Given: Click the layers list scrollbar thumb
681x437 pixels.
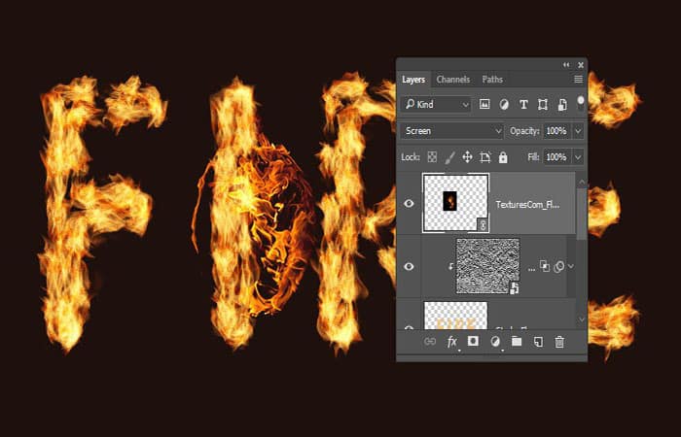Looking at the screenshot, I should point(582,215).
